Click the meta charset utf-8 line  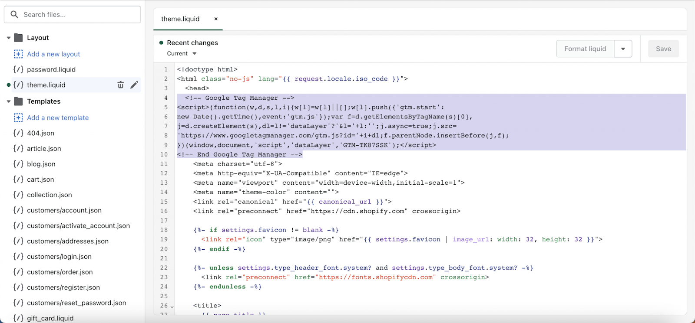click(x=238, y=164)
